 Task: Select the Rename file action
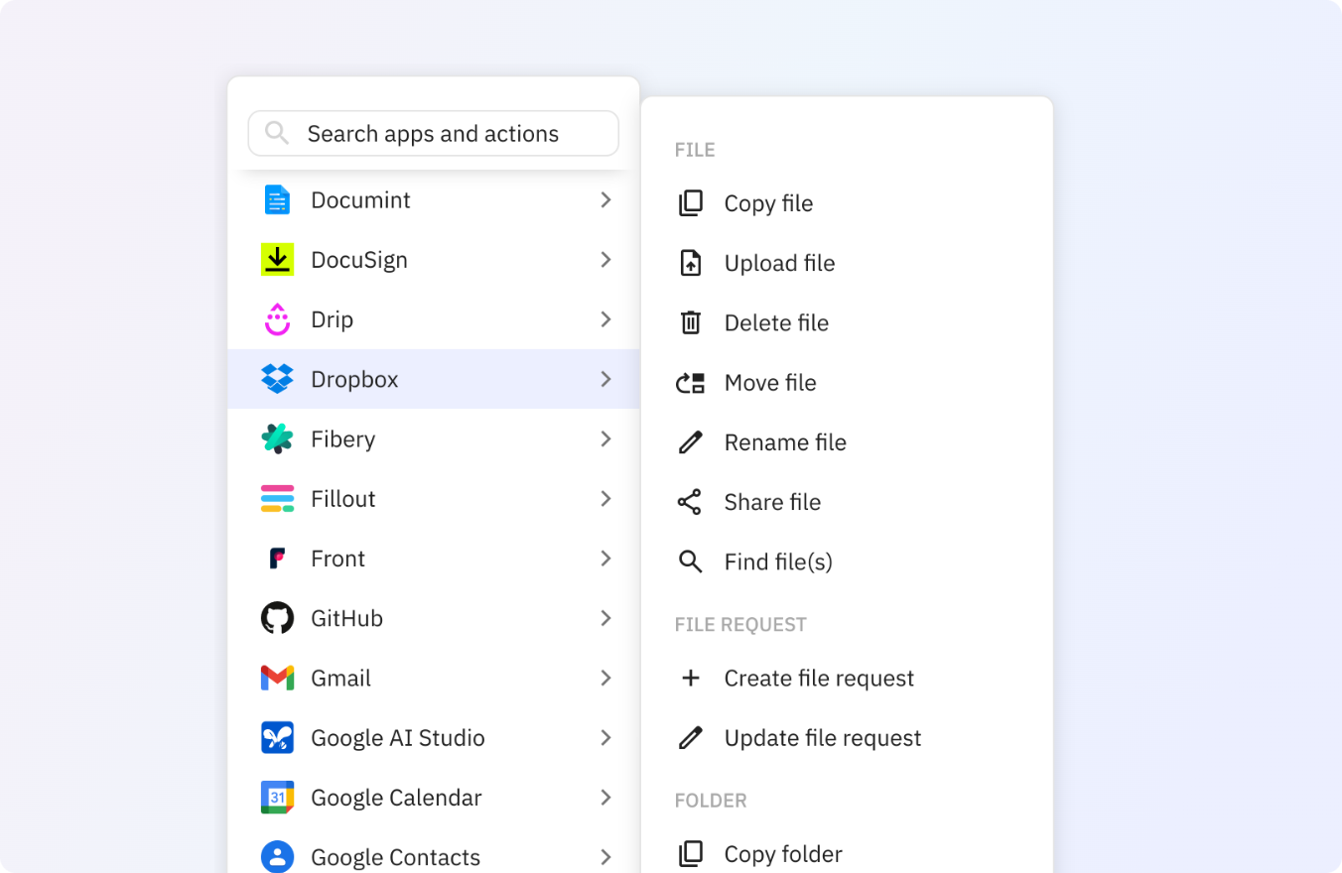click(847, 442)
